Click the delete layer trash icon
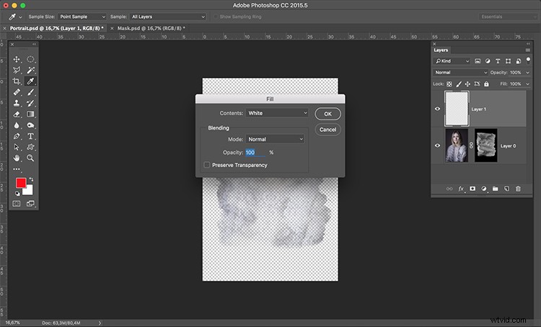 [x=518, y=189]
